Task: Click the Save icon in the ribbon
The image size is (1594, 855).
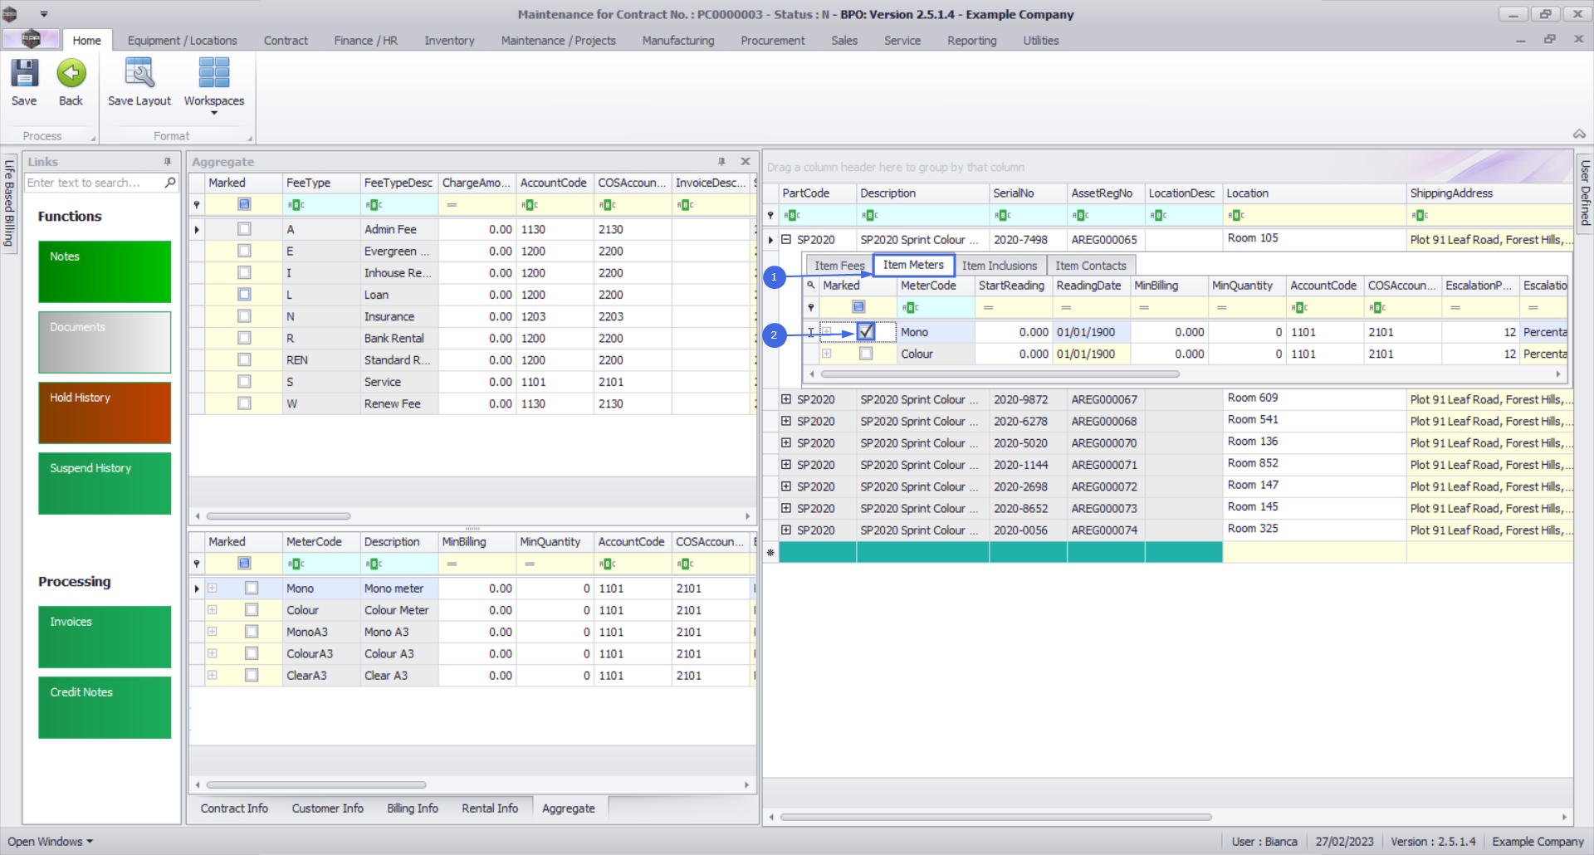Action: 24,74
